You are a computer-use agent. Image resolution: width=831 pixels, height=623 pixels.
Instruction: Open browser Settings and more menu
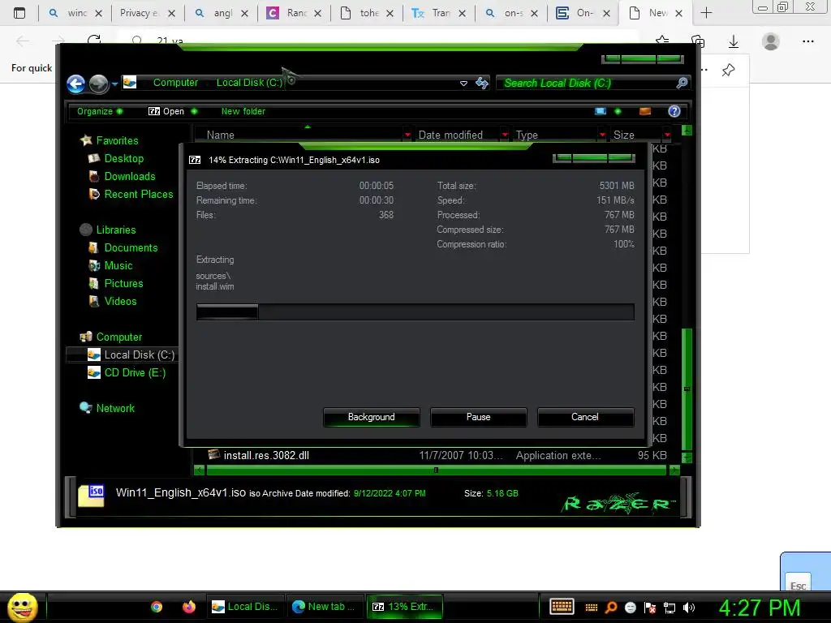(808, 41)
